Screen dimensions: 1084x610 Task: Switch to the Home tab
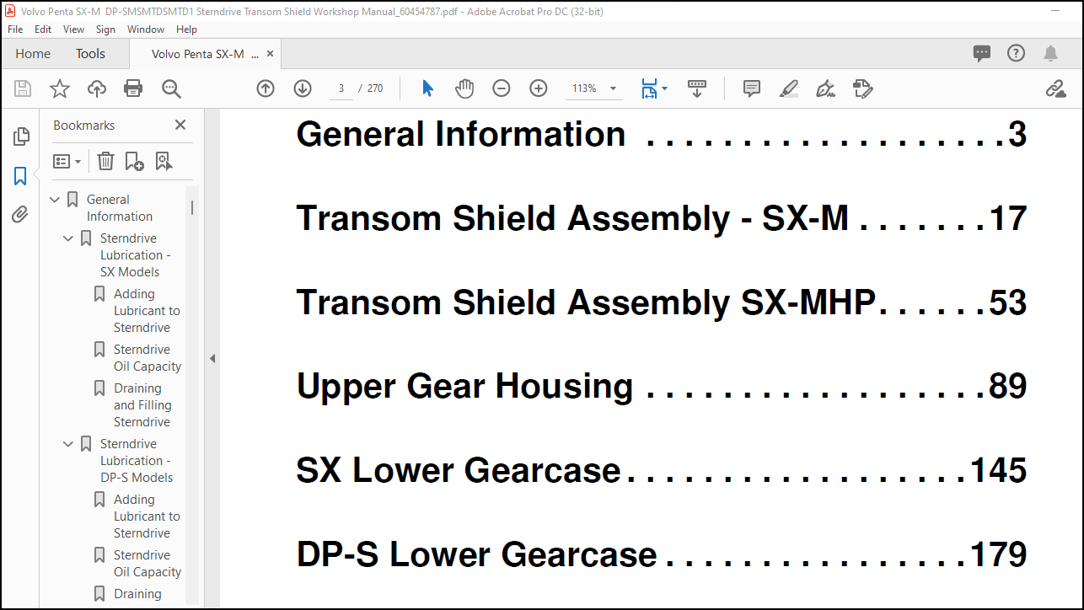[33, 54]
